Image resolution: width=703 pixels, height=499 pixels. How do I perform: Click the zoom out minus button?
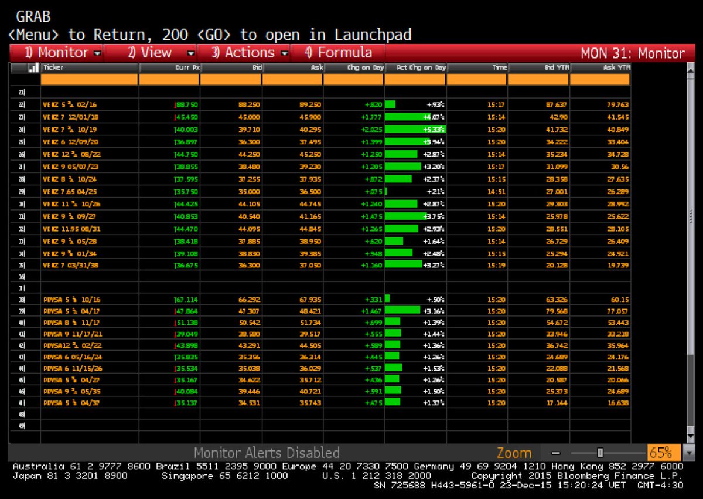[556, 453]
